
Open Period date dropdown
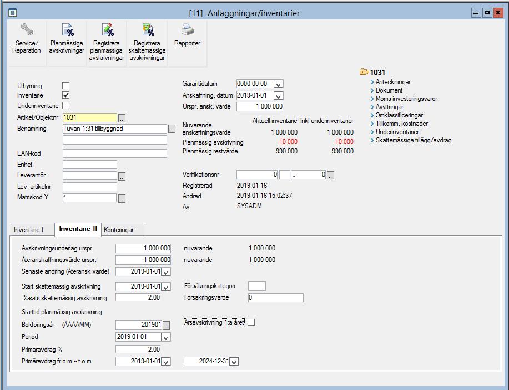click(166, 337)
